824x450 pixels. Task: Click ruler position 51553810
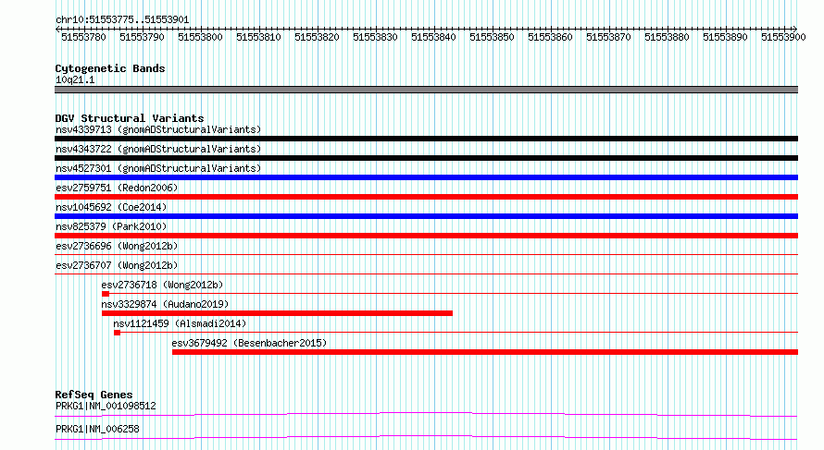[x=258, y=37]
